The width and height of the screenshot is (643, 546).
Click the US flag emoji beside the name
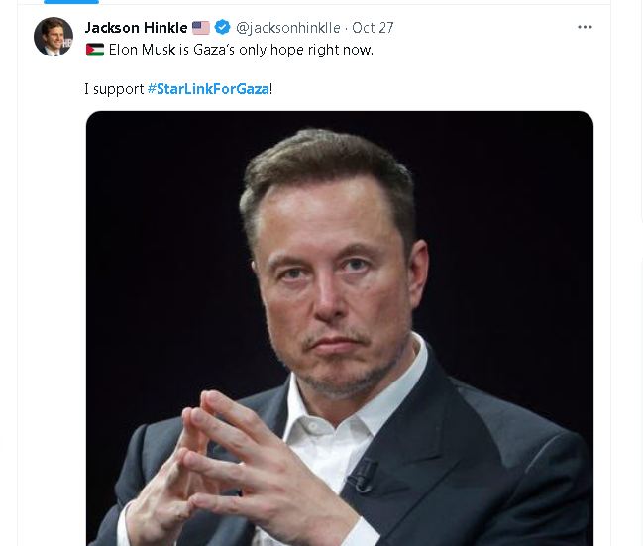(201, 28)
